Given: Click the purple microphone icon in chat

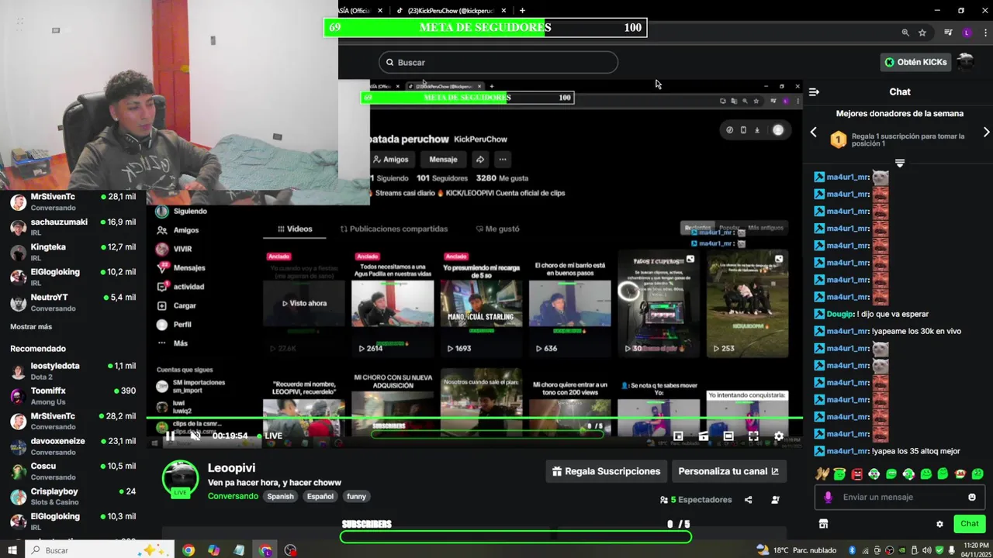Looking at the screenshot, I should point(829,498).
